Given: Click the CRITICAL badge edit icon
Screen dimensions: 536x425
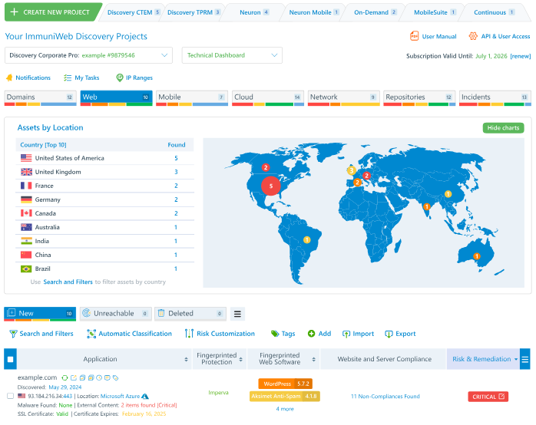Looking at the screenshot, I should pos(501,397).
